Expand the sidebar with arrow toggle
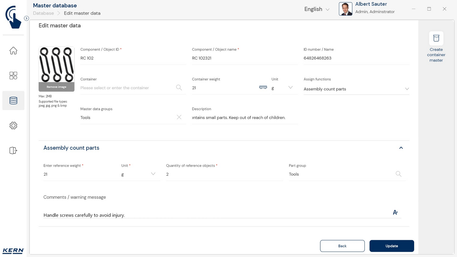This screenshot has height=257, width=457. 26,18
